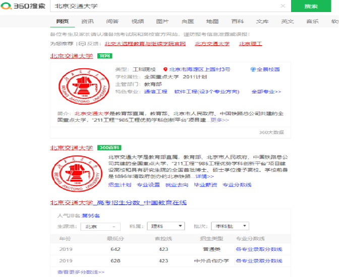Click the green 官网 badge
This screenshot has height=277, width=339.
[104, 56]
